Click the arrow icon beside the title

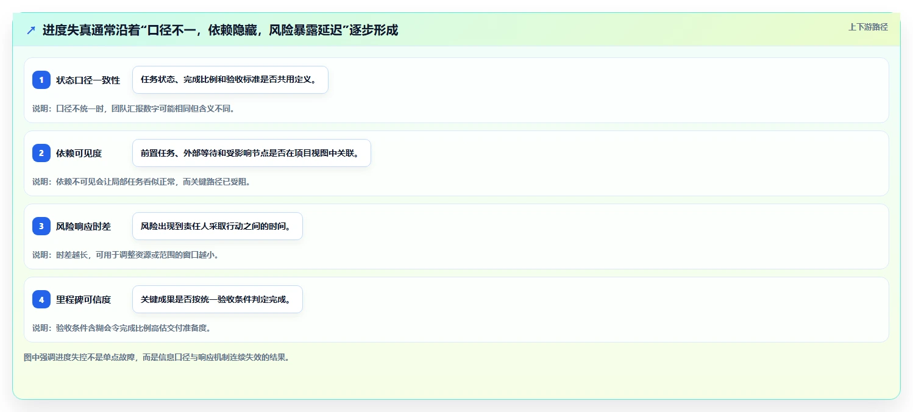[31, 30]
